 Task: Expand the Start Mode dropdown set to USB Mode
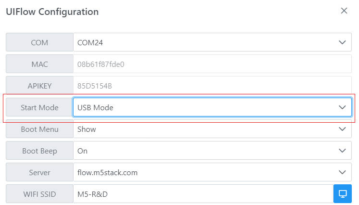tap(212, 107)
